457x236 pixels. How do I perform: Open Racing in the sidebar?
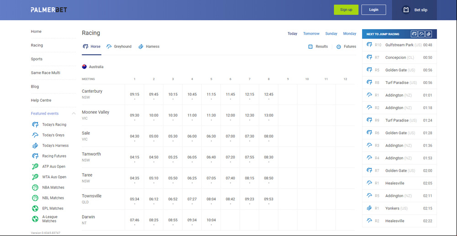pos(37,45)
